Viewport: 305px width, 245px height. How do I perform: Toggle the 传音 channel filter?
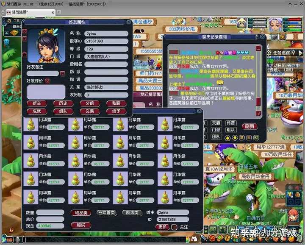pos(231,123)
